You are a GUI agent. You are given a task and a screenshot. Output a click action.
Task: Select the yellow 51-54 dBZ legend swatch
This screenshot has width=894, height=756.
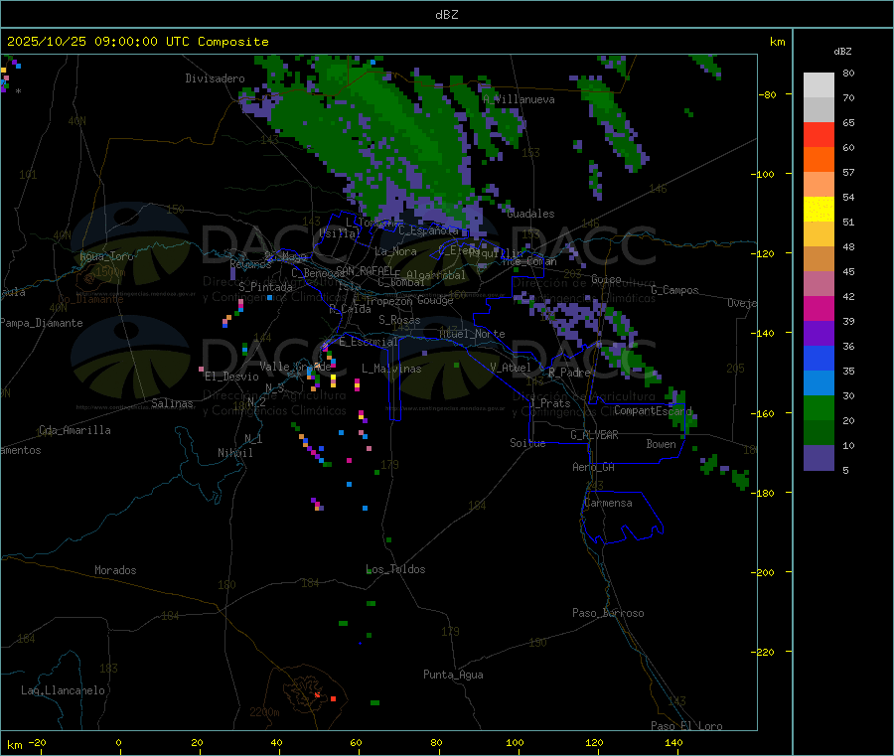(x=819, y=210)
